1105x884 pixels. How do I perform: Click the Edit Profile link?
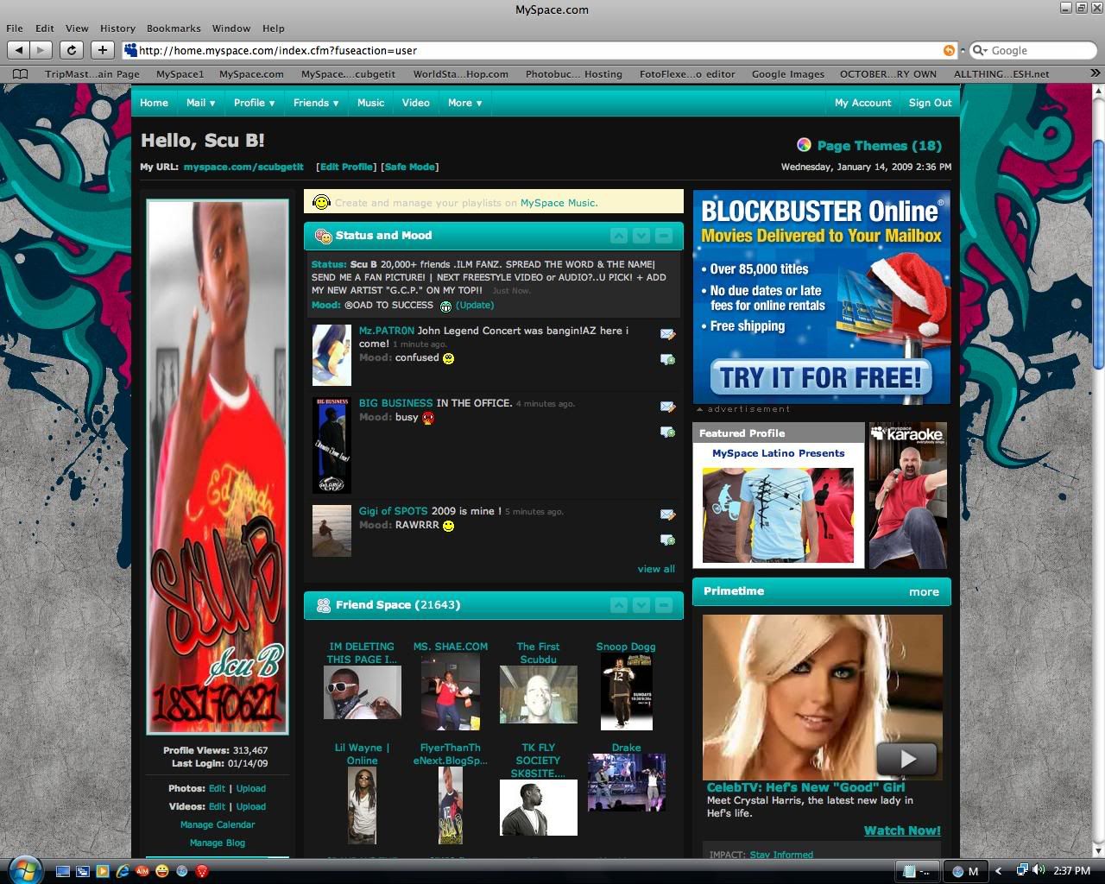pos(346,167)
